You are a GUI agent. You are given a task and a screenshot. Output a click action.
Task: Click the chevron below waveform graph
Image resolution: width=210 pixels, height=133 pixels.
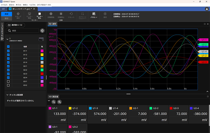click(x=207, y=91)
